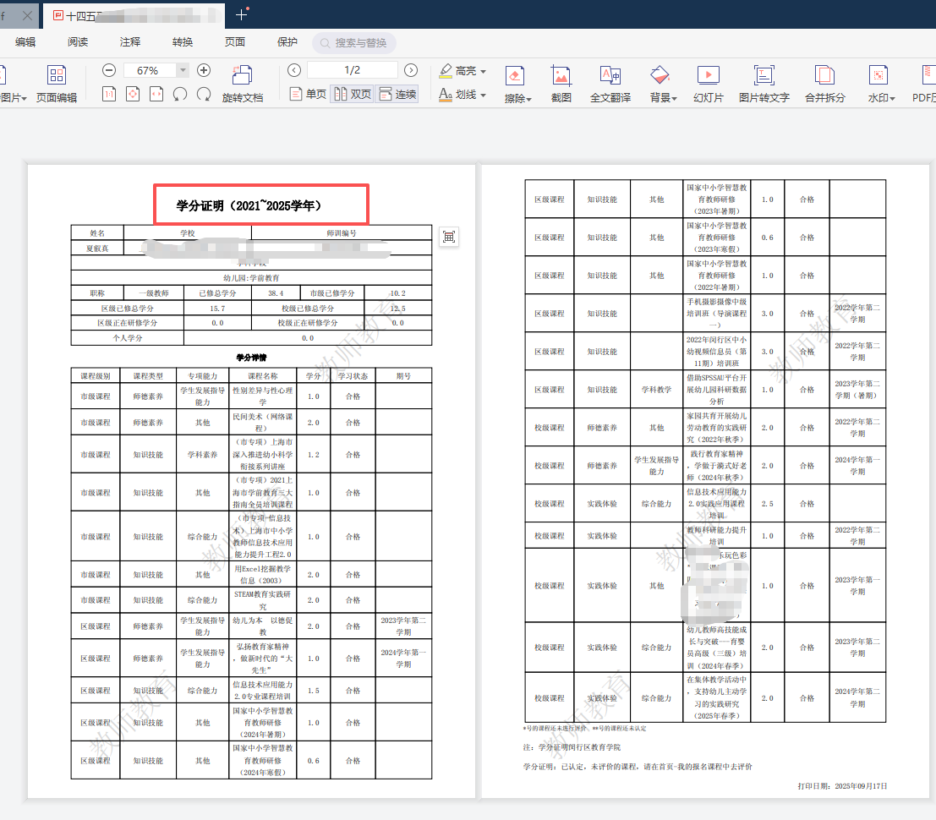Expand the 擦除 erase dropdown arrow
The width and height of the screenshot is (936, 820).
point(529,99)
